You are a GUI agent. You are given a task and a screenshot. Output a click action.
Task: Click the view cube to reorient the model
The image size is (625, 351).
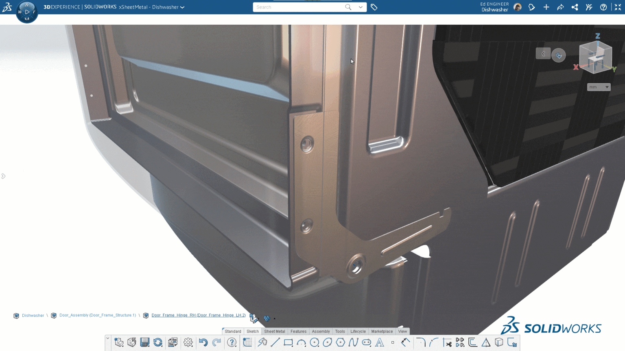click(595, 57)
